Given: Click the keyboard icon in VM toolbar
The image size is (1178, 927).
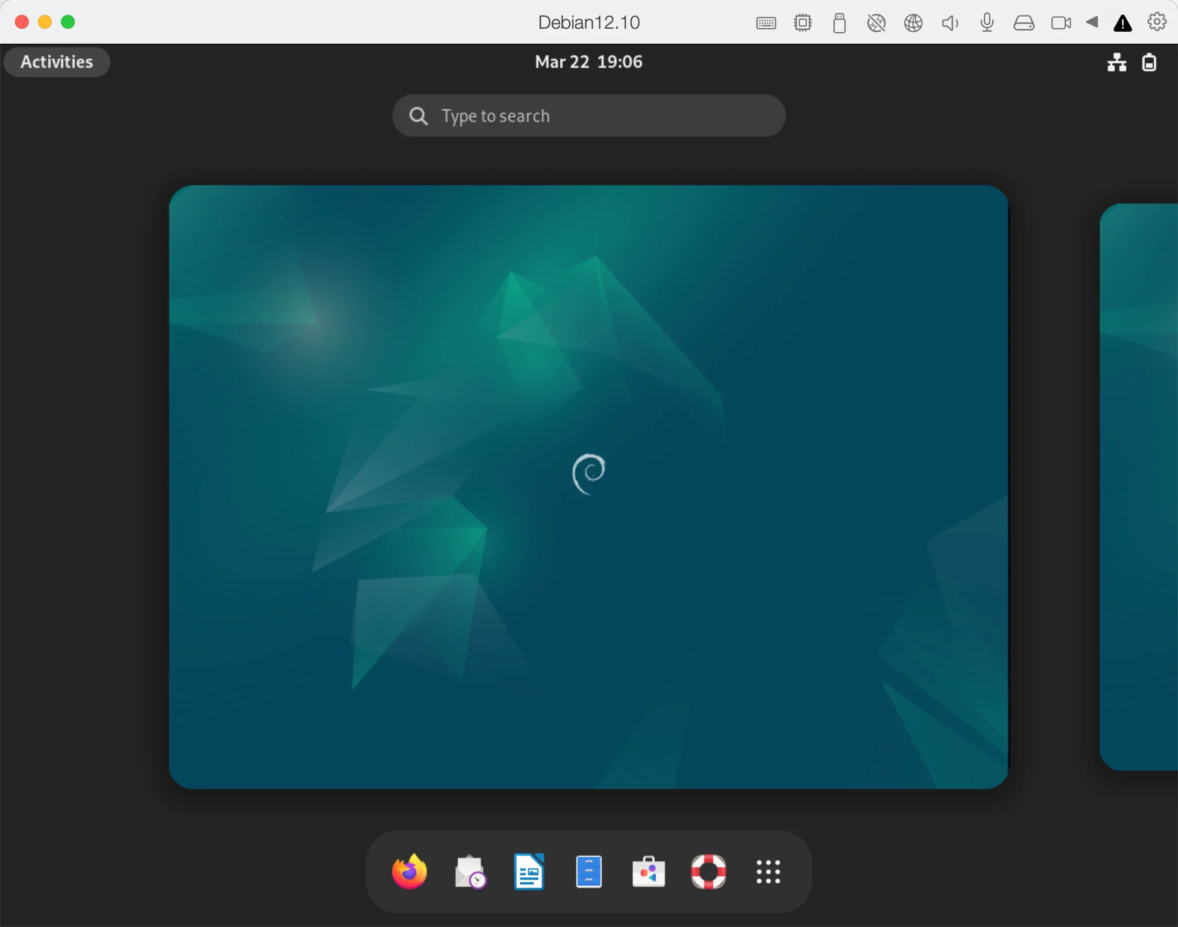Looking at the screenshot, I should point(766,23).
